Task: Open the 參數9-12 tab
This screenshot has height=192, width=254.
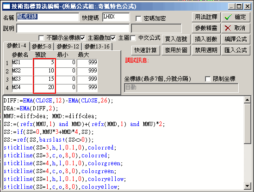Action: [68, 47]
